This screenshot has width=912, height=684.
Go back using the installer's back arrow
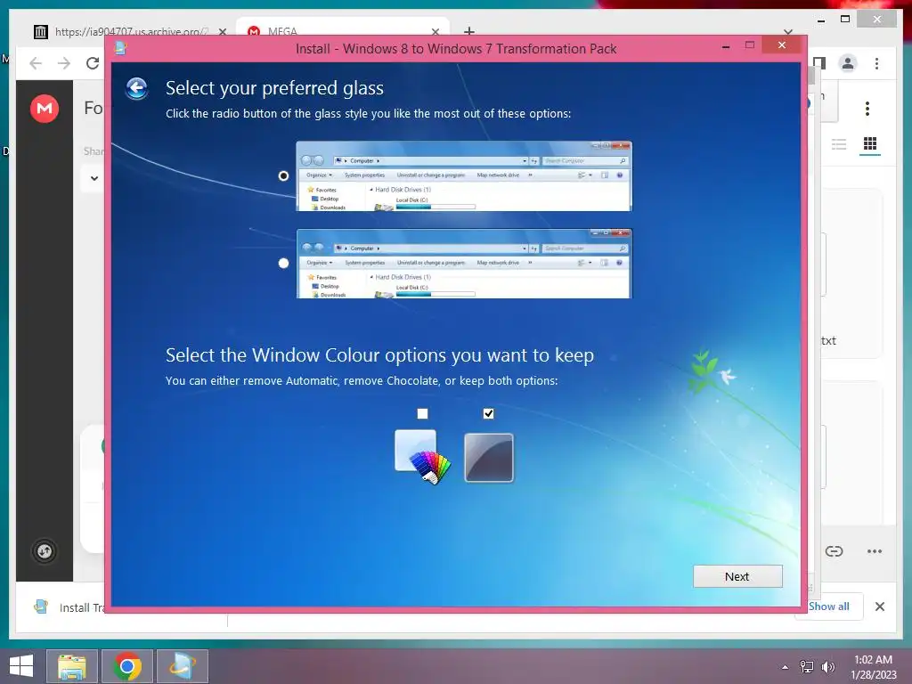tap(136, 88)
